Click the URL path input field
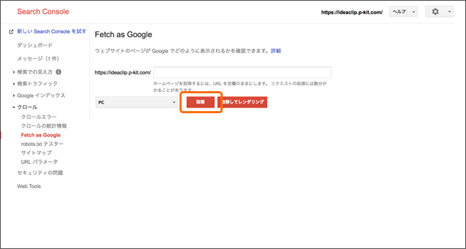 242,73
